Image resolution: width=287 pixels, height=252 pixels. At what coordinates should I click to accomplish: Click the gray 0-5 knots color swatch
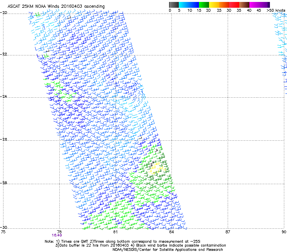tap(174, 5)
